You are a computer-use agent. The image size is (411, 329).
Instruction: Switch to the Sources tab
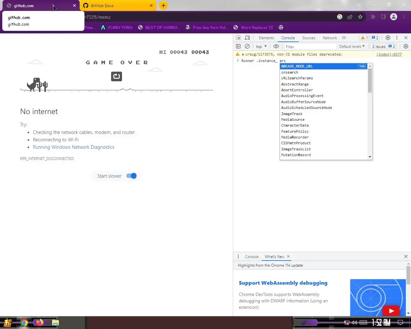click(309, 38)
